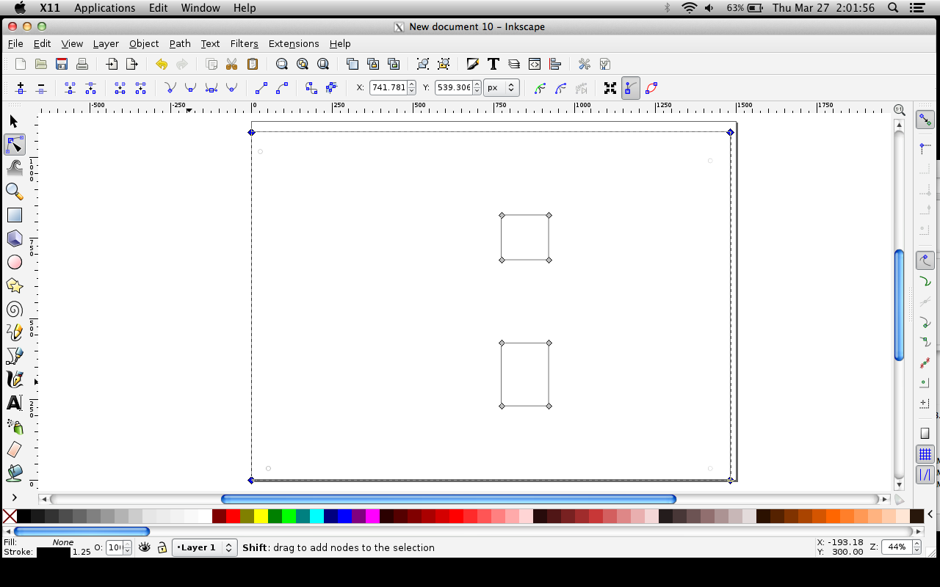Open the Extensions menu
The width and height of the screenshot is (940, 587).
pos(294,43)
